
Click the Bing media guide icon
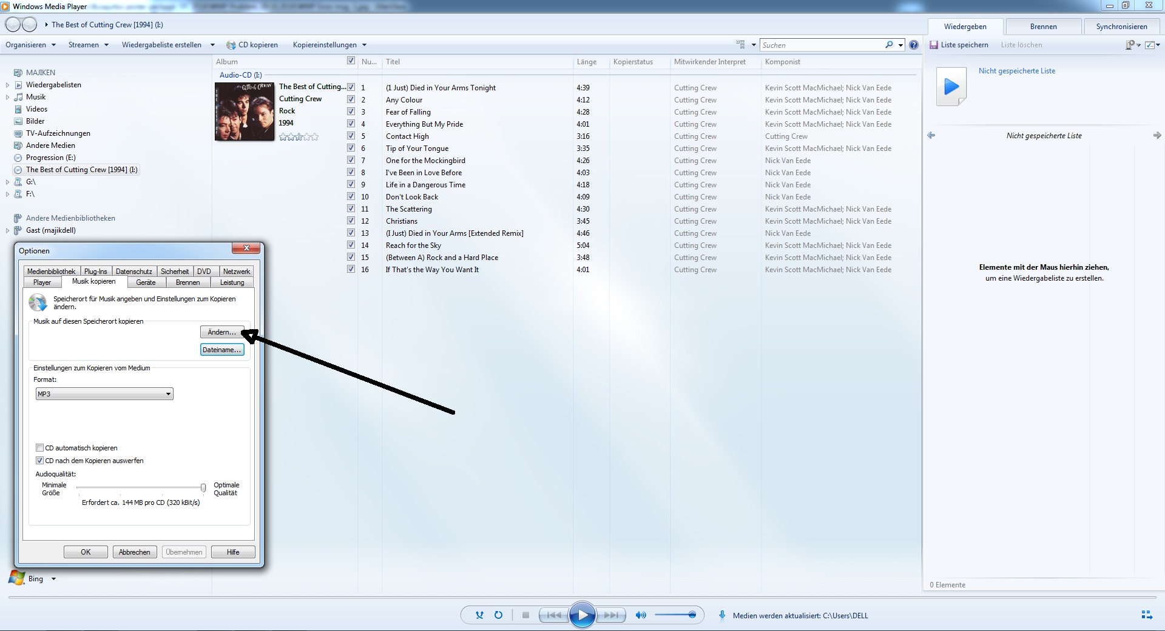16,578
